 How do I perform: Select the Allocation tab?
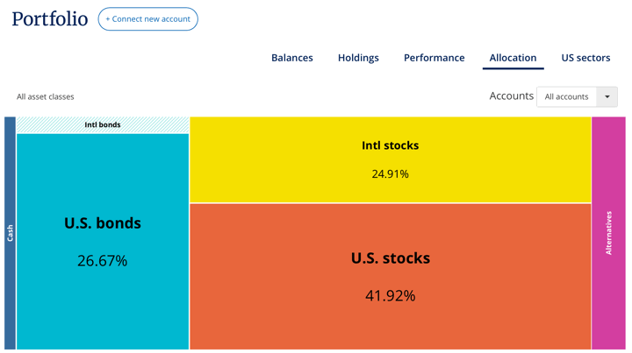click(513, 58)
